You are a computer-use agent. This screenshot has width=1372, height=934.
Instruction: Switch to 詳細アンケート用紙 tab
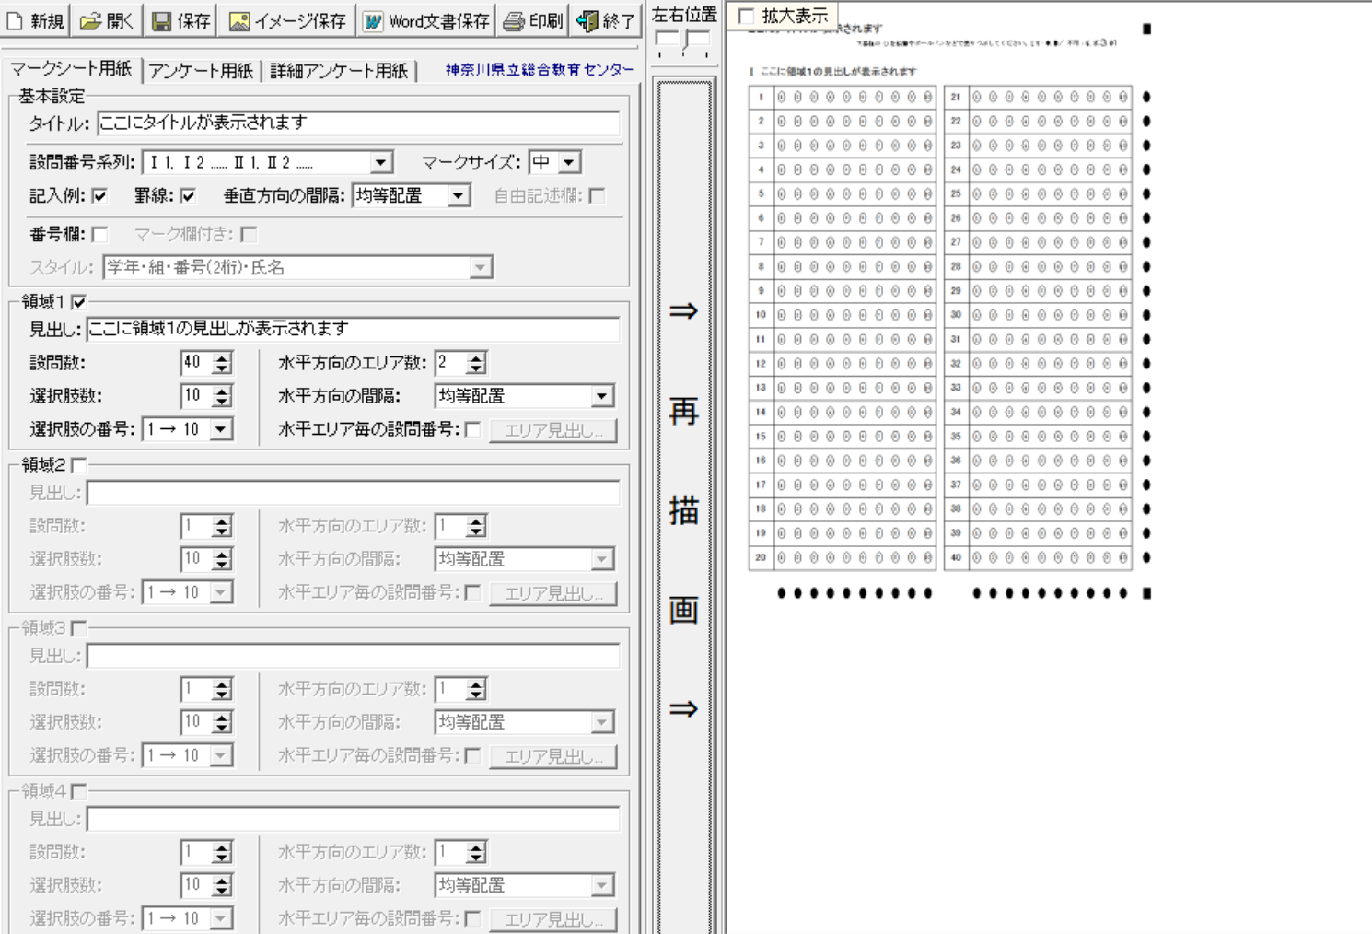(338, 71)
